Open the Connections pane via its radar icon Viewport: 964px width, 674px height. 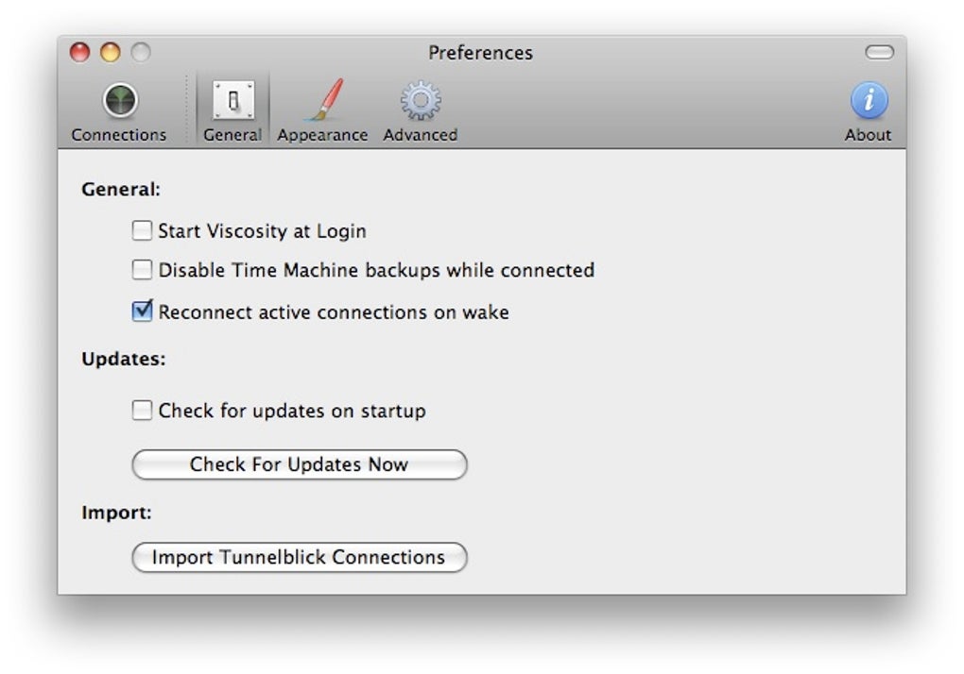(120, 100)
